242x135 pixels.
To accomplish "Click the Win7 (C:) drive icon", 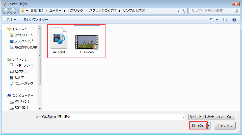I will click(12, 102).
